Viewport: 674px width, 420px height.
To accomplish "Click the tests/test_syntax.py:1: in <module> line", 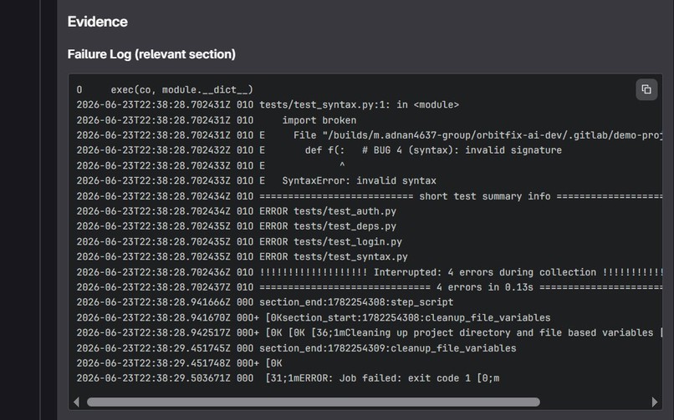I will tap(268, 104).
